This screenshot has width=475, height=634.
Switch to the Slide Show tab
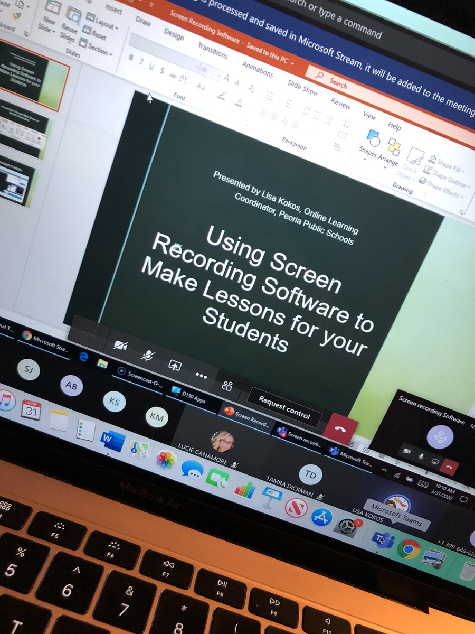click(302, 87)
